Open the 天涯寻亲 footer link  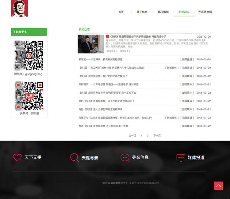pyautogui.click(x=90, y=158)
